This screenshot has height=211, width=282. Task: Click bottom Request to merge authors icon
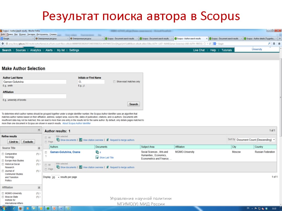click(108, 167)
